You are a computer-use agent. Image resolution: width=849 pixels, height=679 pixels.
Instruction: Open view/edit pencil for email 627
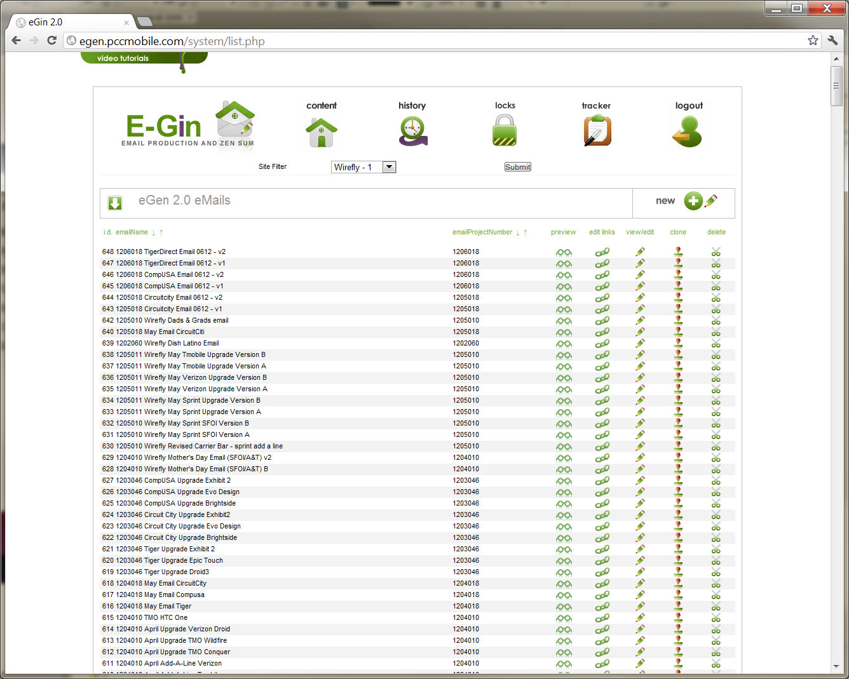[x=640, y=481]
